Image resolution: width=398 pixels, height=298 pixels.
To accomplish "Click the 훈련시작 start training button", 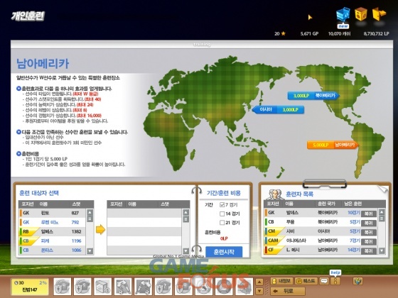I will coord(224,252).
